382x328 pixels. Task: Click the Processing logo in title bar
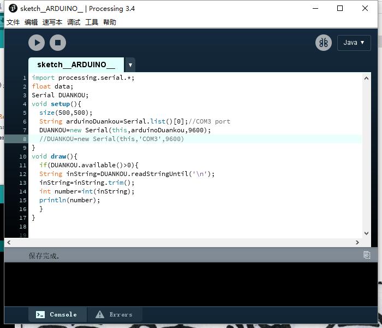tap(13, 8)
